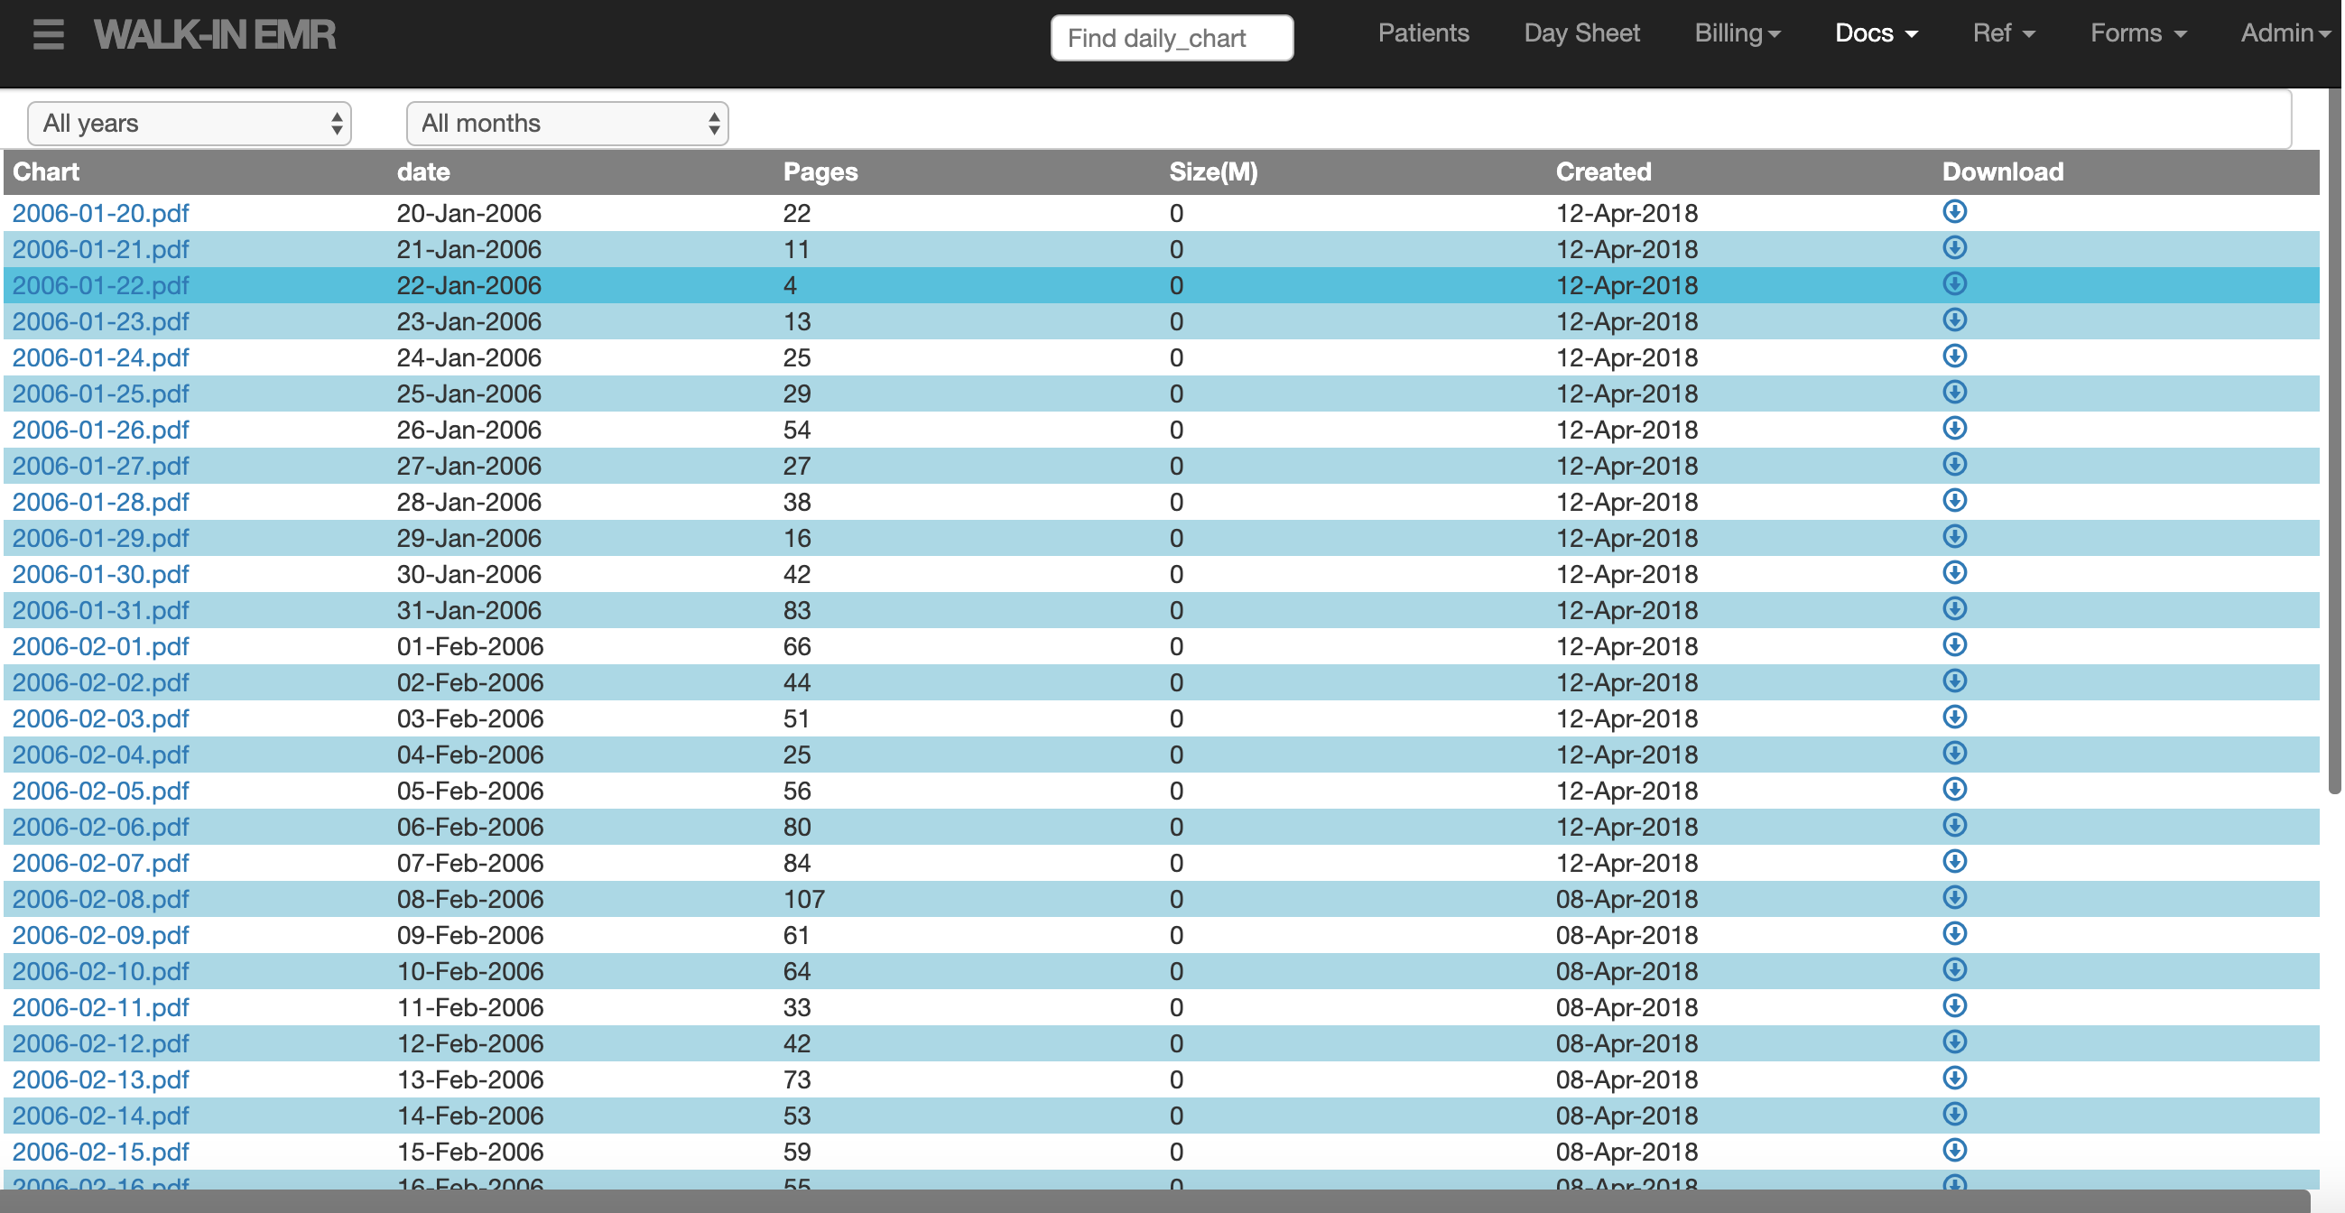Expand the Ref menu
Screen dimensions: 2345x1213
(x=2004, y=33)
